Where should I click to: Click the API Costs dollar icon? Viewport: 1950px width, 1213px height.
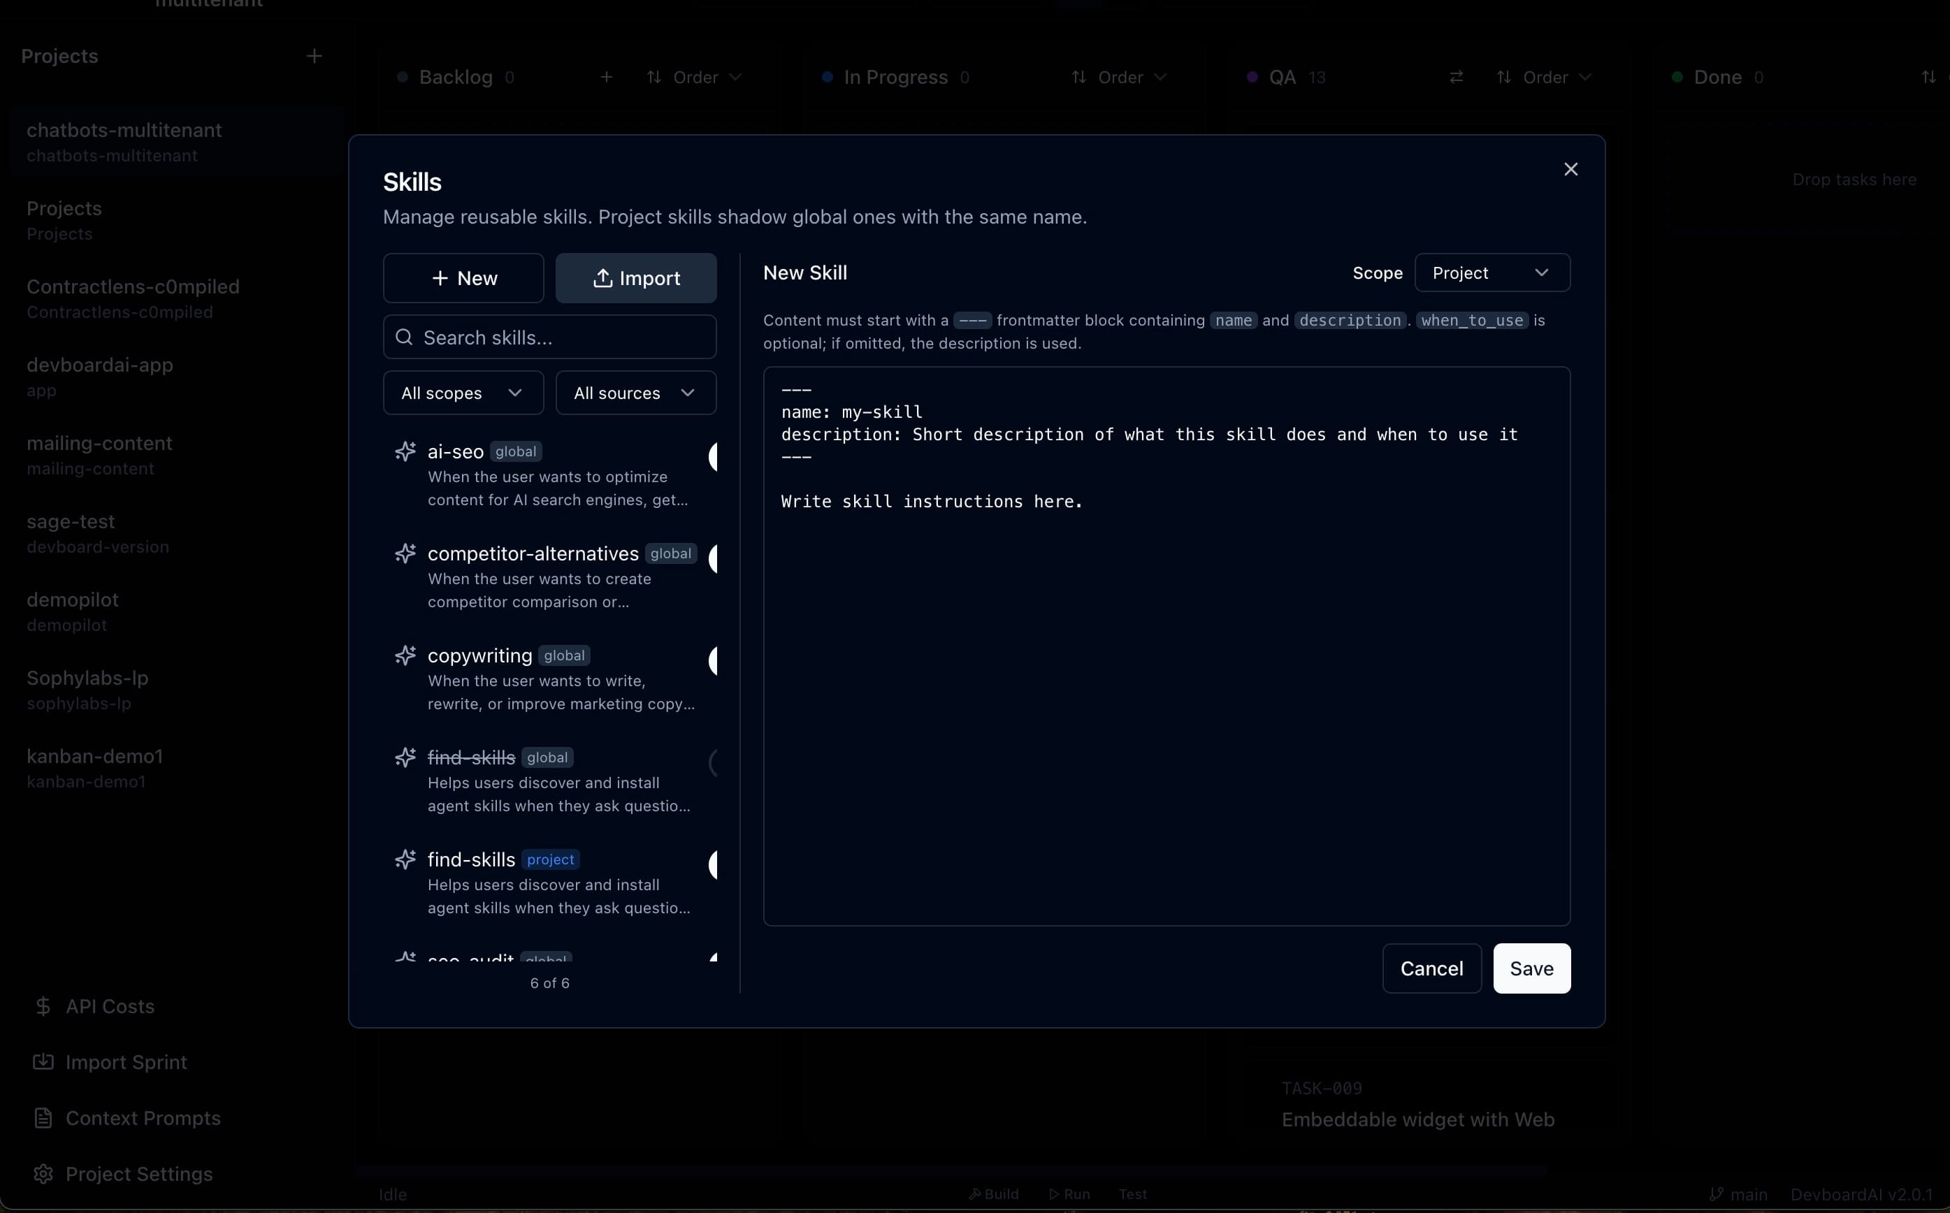point(43,1006)
